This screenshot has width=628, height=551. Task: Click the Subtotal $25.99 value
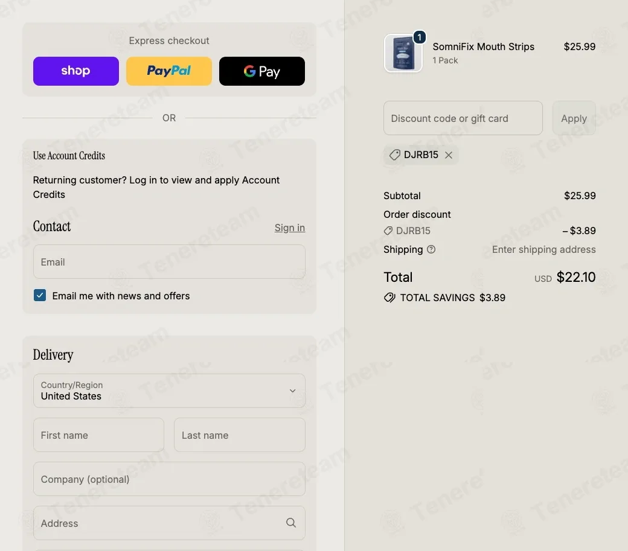click(x=580, y=196)
